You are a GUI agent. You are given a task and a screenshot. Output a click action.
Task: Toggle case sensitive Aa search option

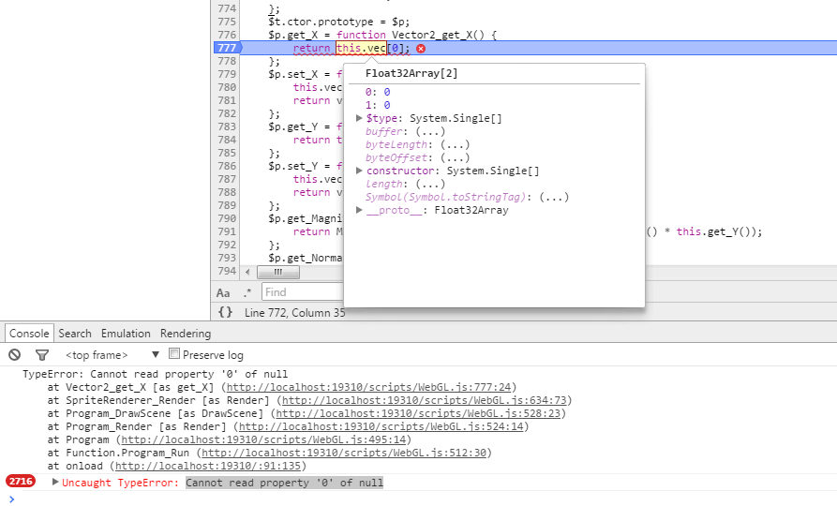pyautogui.click(x=223, y=292)
